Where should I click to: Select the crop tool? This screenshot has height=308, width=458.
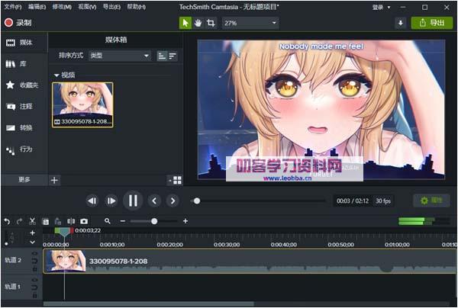coord(211,23)
